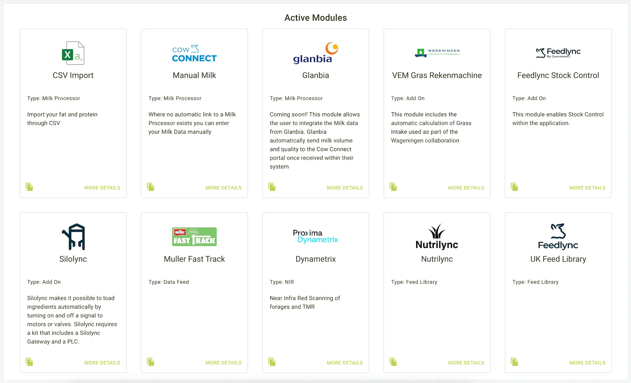
Task: Click document icon on Feedlync Stock Control card
Action: pyautogui.click(x=515, y=187)
